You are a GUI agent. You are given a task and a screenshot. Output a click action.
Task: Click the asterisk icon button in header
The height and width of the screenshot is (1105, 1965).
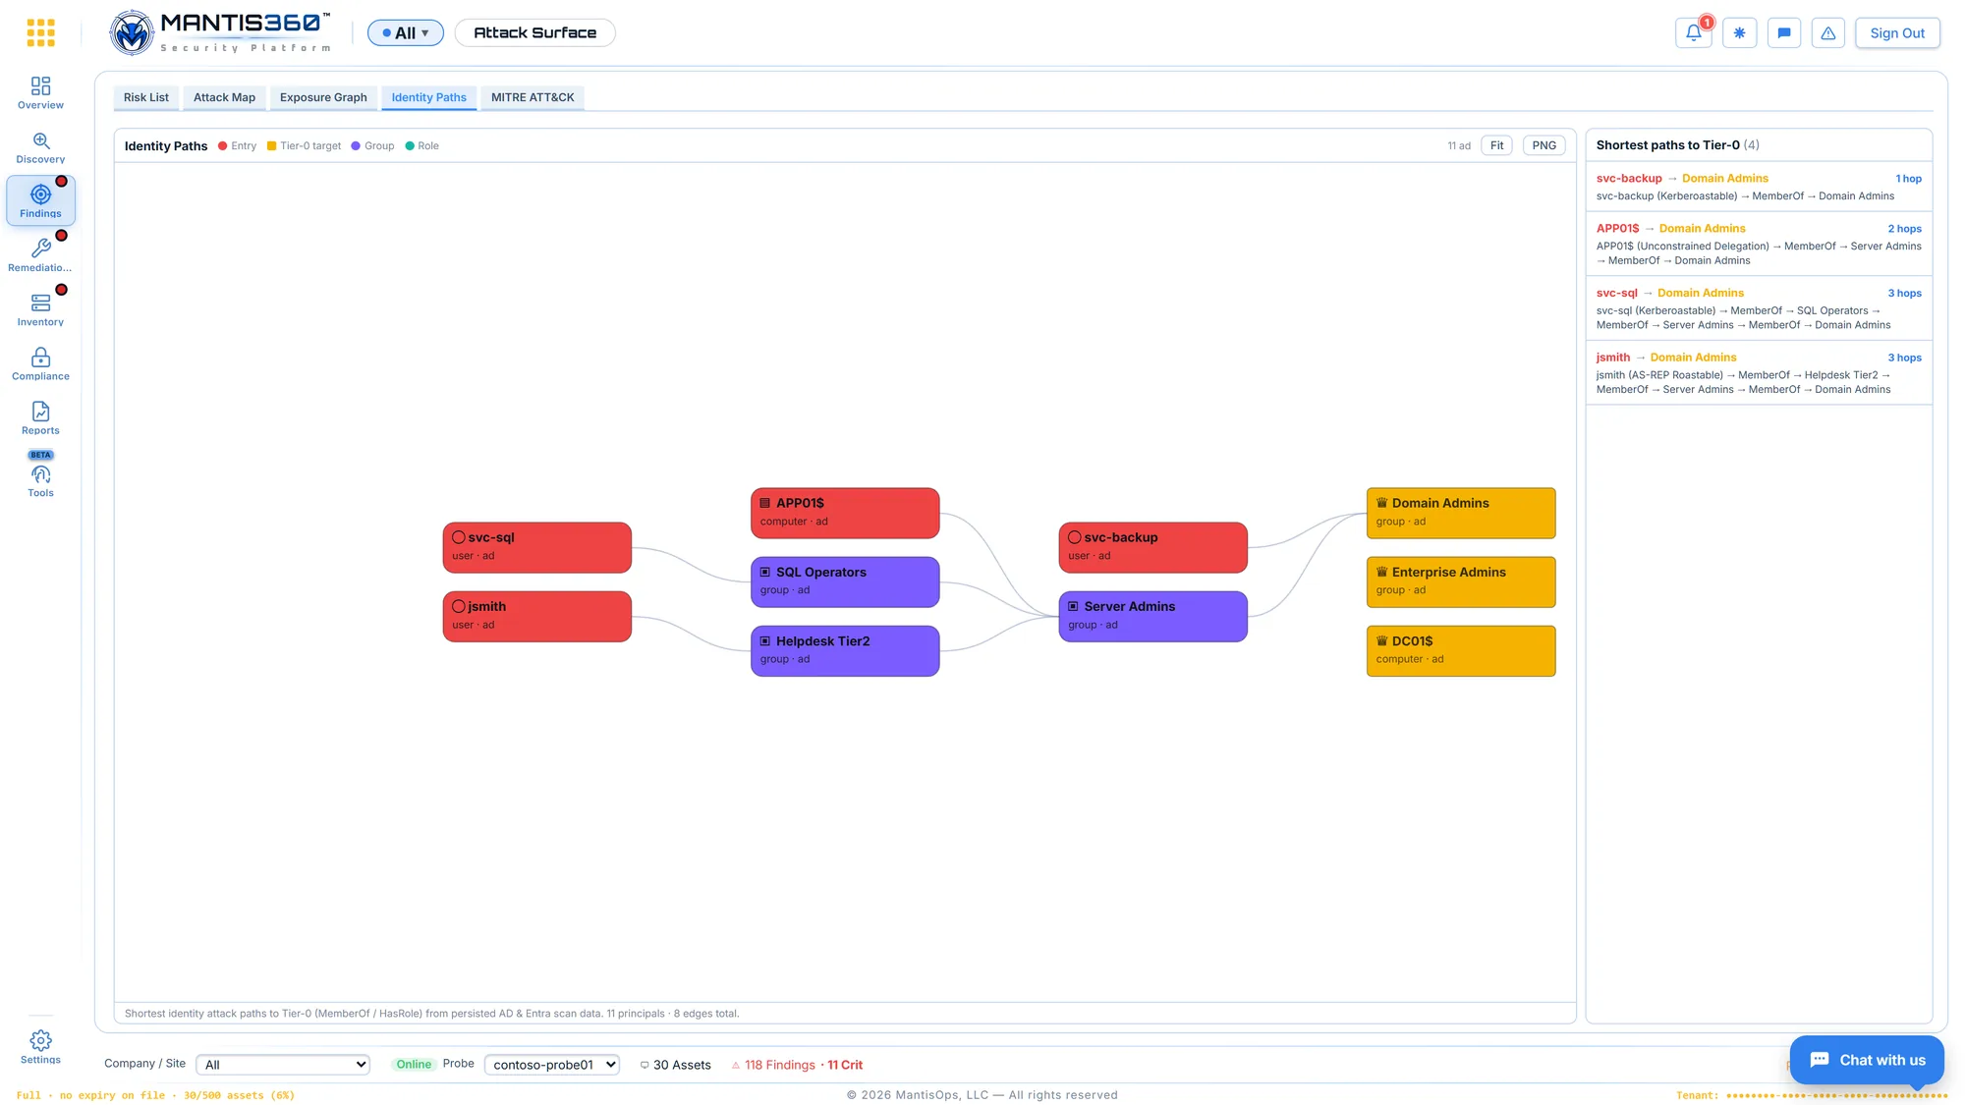click(1739, 32)
